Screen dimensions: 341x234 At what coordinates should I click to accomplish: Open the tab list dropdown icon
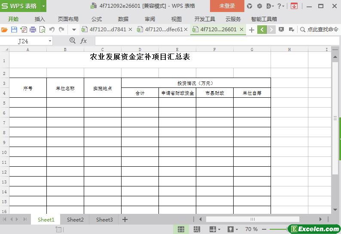292,29
